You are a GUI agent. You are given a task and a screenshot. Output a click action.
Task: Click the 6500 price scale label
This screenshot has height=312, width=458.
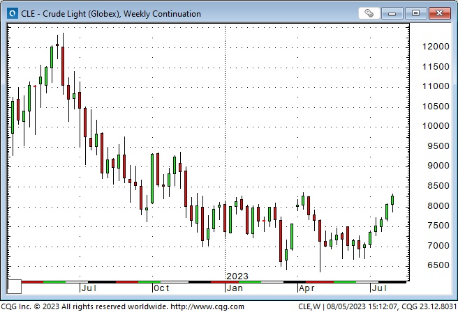438,265
